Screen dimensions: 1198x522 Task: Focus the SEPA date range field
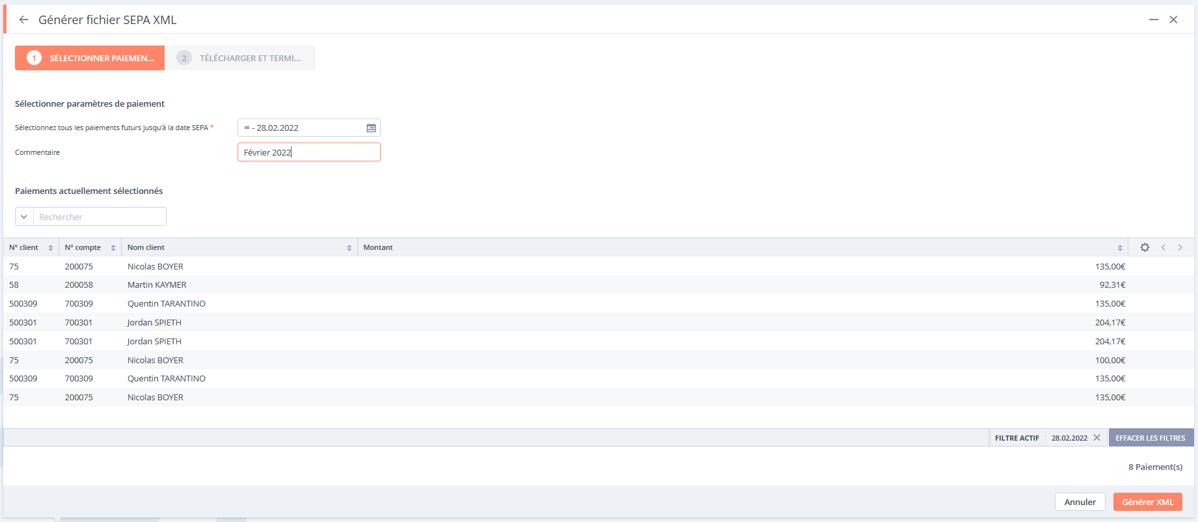click(308, 128)
